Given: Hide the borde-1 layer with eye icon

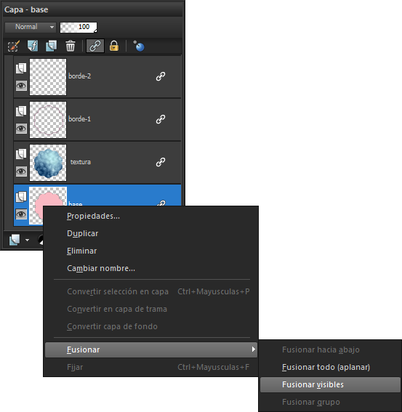Looking at the screenshot, I should coord(21,129).
